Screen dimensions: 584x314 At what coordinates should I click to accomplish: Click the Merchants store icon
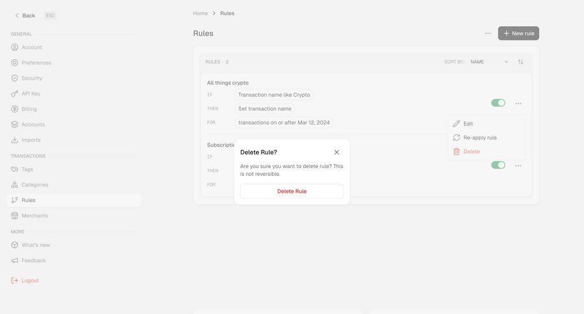[x=14, y=215]
